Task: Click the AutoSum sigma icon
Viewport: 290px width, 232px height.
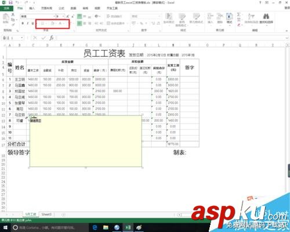Action: tap(239, 14)
